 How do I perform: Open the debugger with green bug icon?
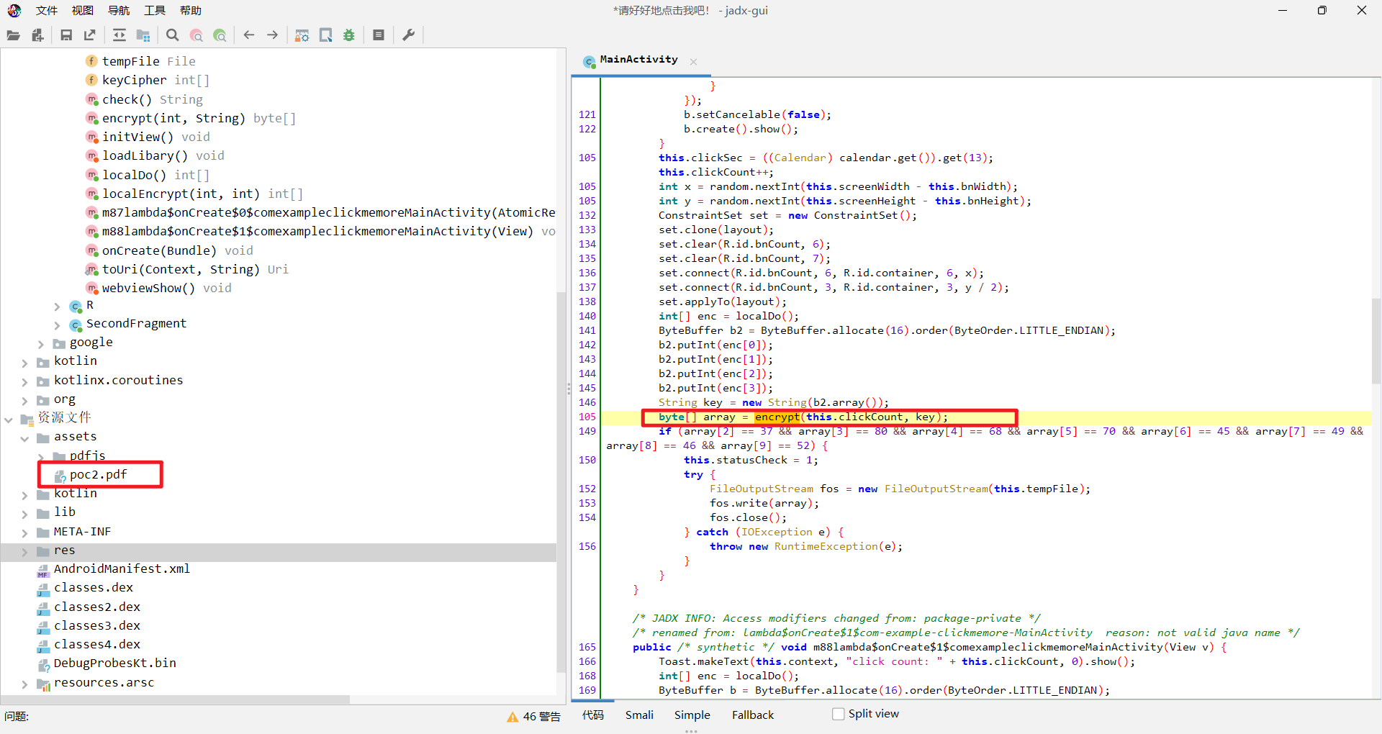click(349, 35)
